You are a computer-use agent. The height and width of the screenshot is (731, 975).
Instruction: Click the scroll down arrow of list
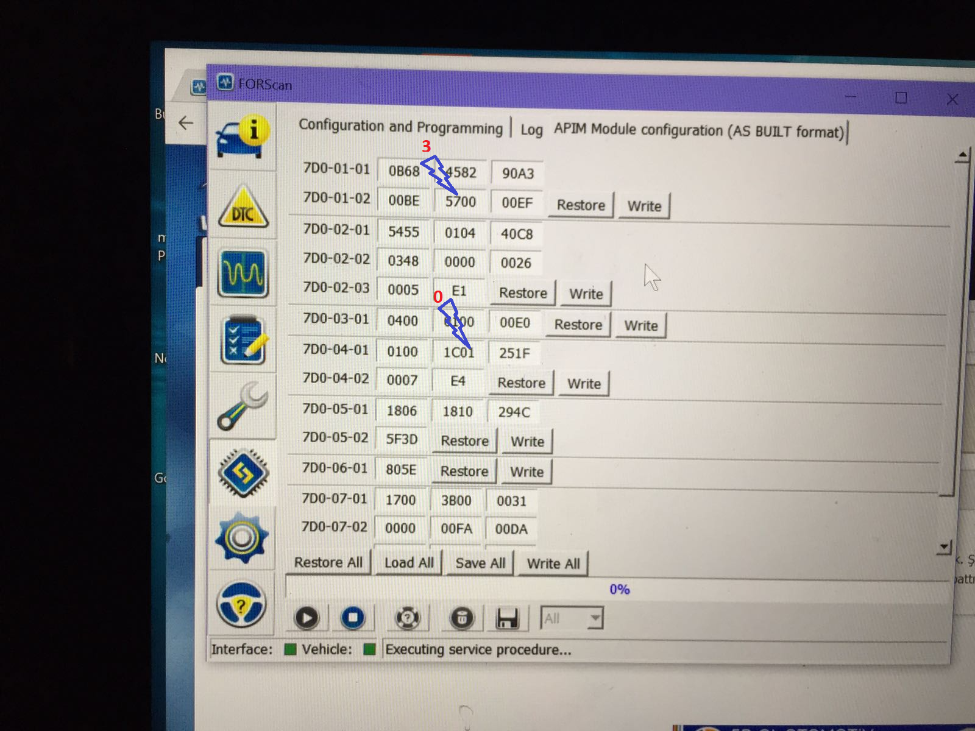944,547
